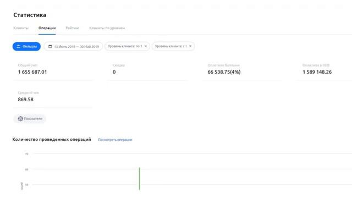352x198 pixels.
Task: Click the 60 axis label on chart
Action: click(27, 169)
